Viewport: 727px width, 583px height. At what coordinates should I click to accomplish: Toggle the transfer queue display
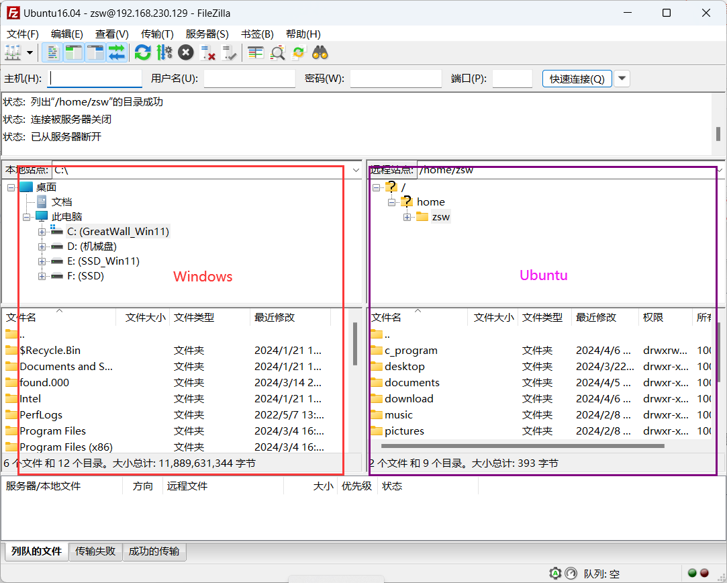[x=117, y=53]
